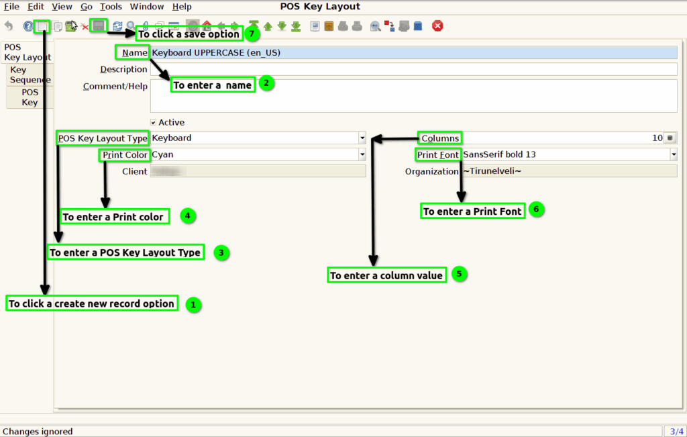Screen dimensions: 687x437
Task: Open the Archive cabinet icon
Action: click(x=329, y=26)
